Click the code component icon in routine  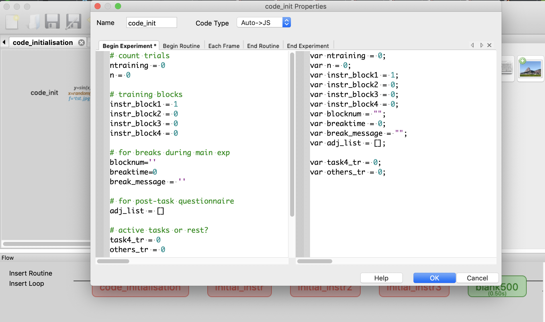click(x=79, y=93)
